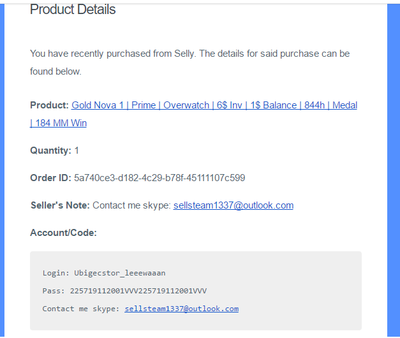The height and width of the screenshot is (338, 400).
Task: Click the bold Product label
Action: [49, 105]
